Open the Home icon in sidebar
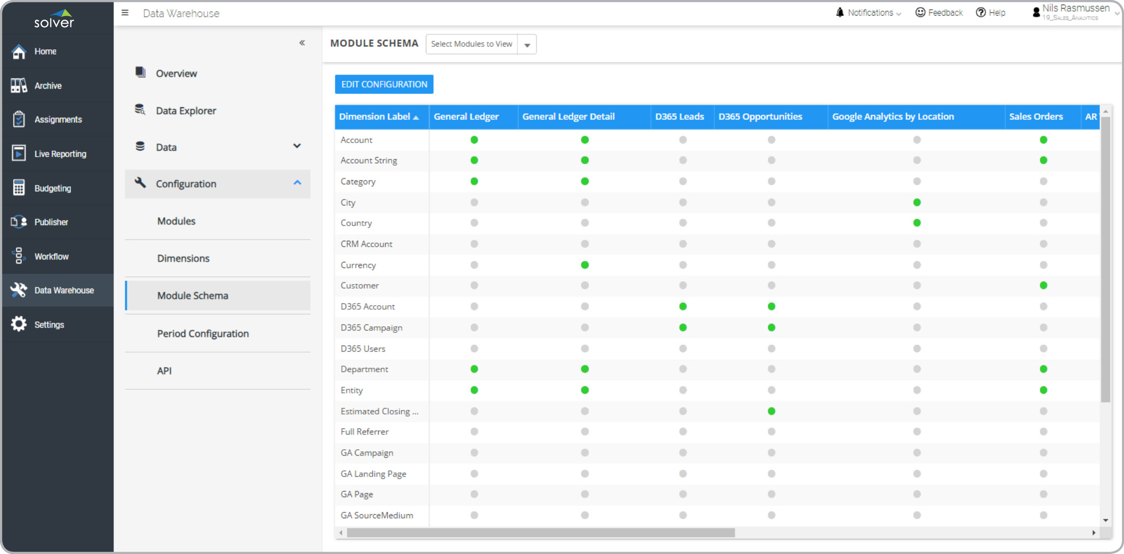The height and width of the screenshot is (554, 1124). coord(19,51)
